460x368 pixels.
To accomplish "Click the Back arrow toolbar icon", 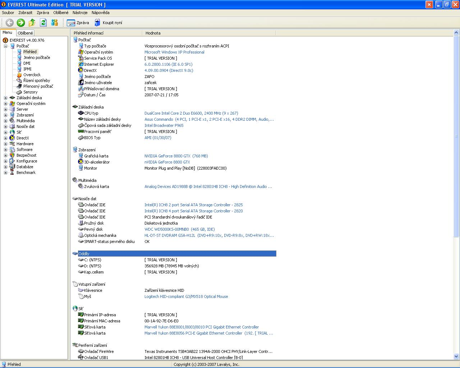I will pos(10,23).
